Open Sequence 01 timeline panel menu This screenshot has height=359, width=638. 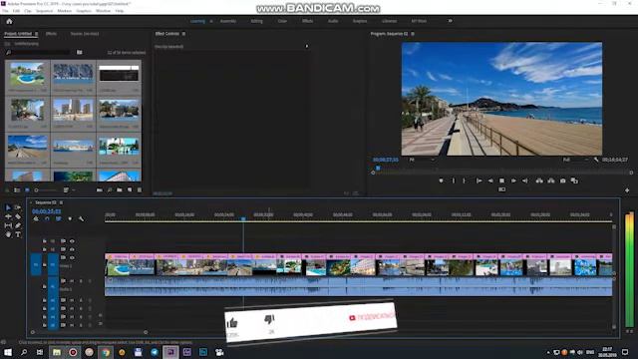62,202
